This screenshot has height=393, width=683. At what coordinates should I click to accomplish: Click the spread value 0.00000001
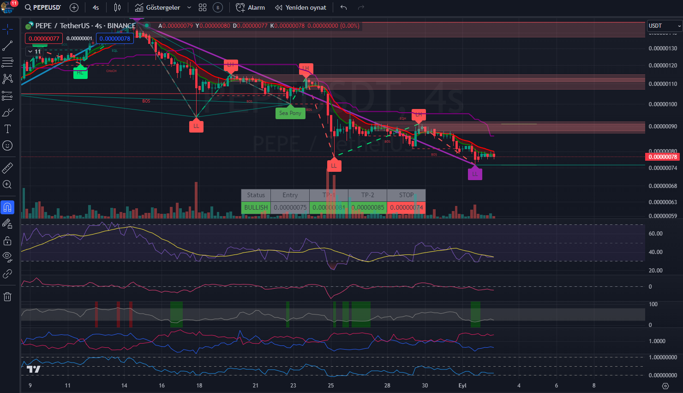coord(79,38)
